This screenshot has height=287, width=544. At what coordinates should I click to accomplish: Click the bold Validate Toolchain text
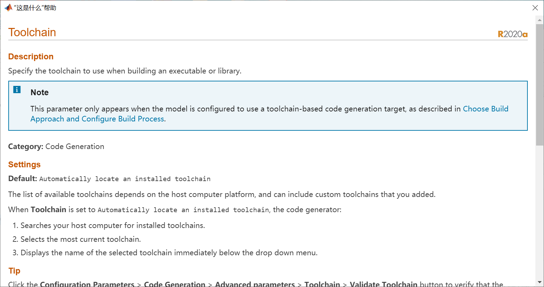(383, 284)
